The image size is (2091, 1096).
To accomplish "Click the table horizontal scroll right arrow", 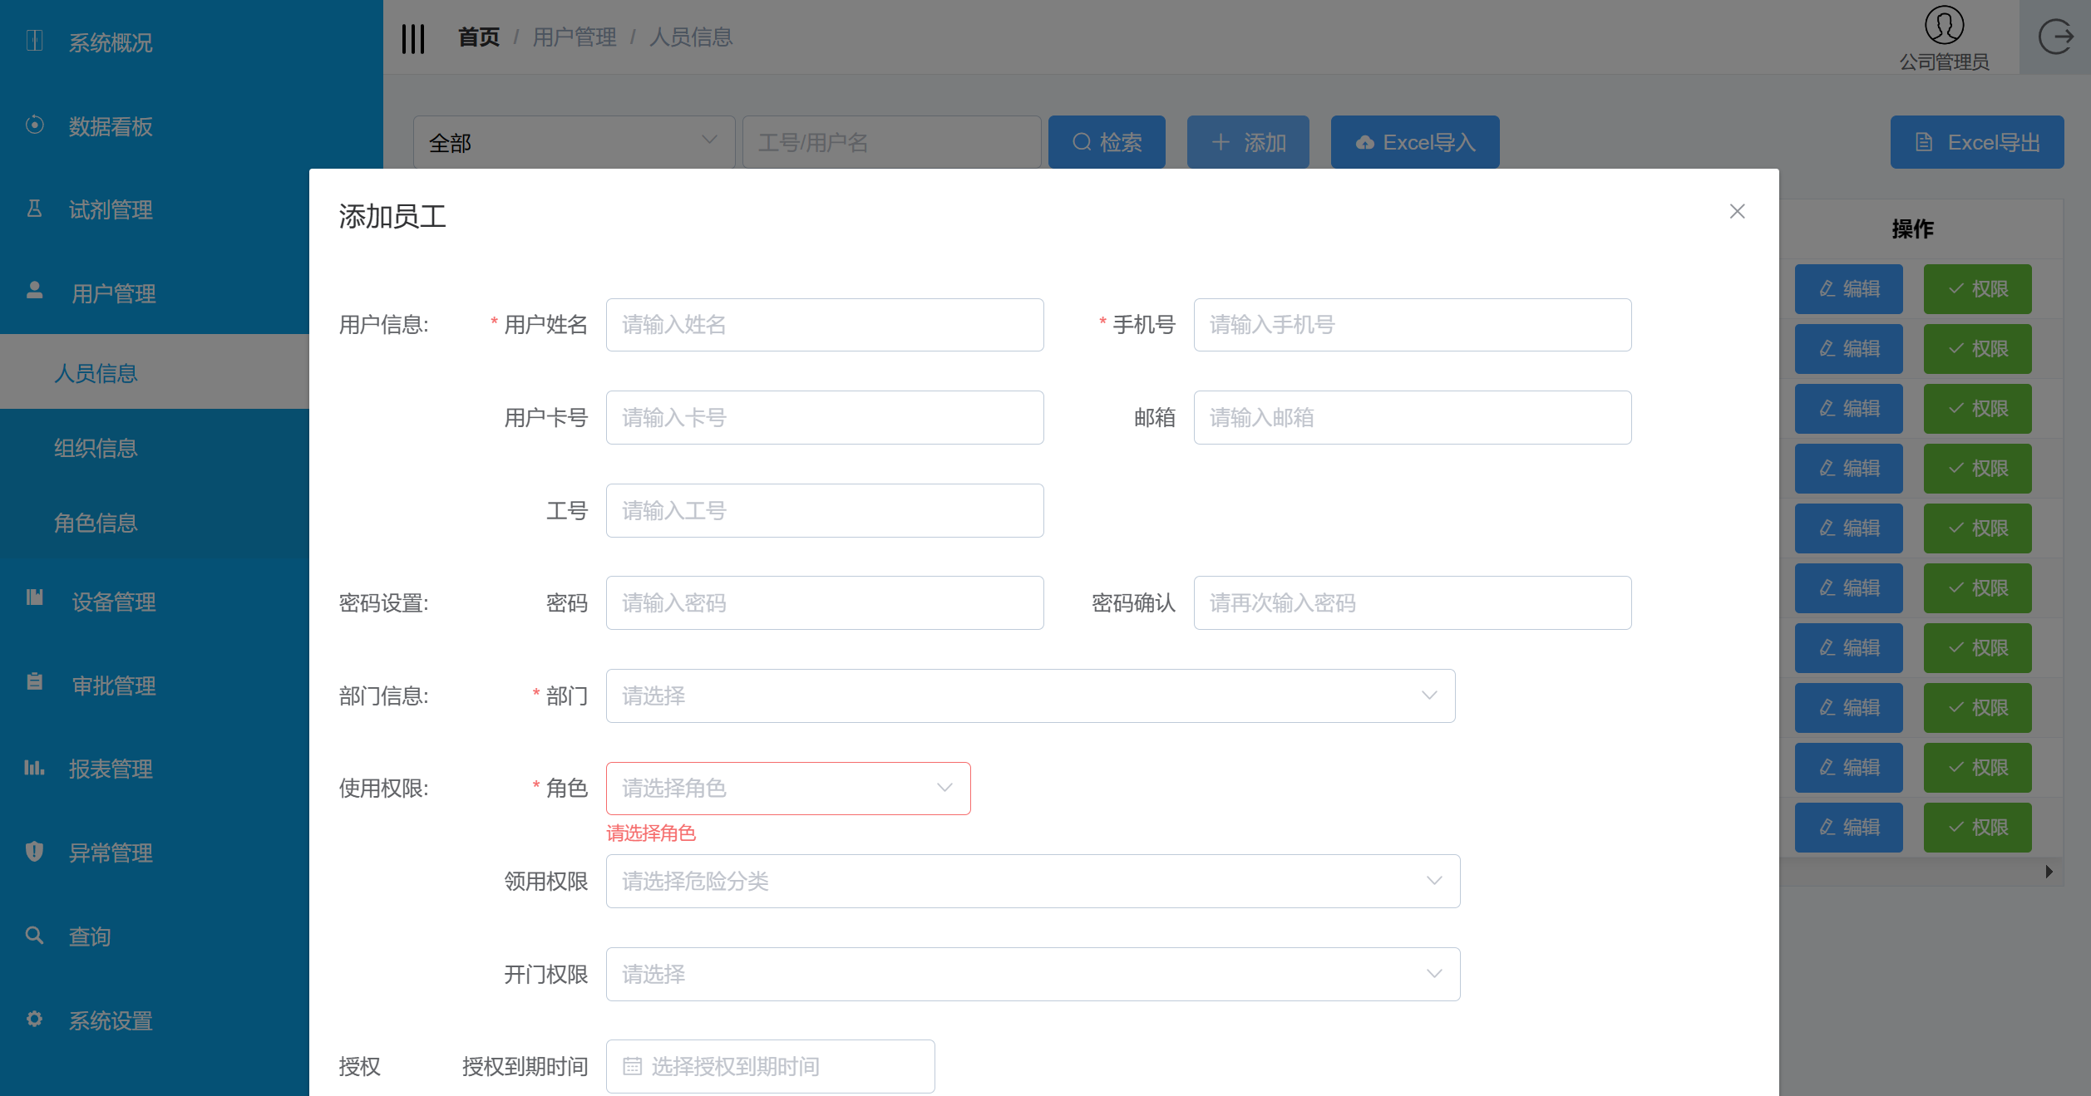I will tap(2049, 872).
